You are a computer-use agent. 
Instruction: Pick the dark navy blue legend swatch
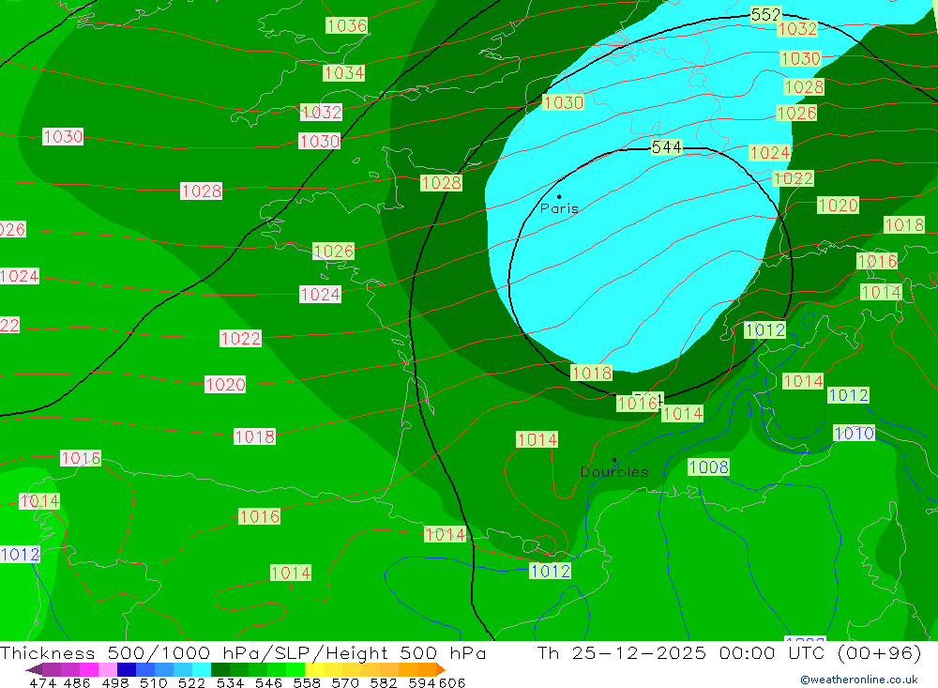click(x=127, y=669)
